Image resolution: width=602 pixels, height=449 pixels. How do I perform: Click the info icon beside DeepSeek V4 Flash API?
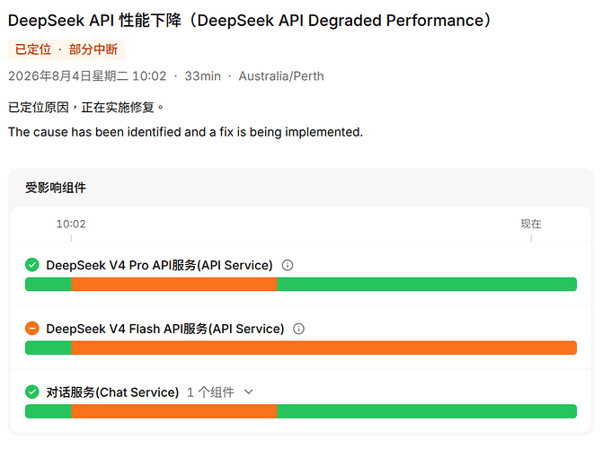pos(298,329)
